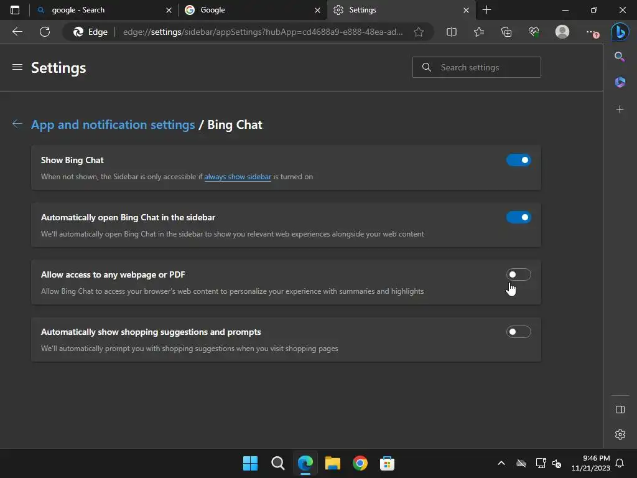Screen dimensions: 637x478
Task: Click the Search settings field
Action: [477, 67]
